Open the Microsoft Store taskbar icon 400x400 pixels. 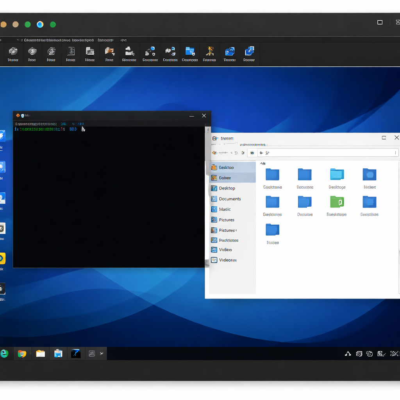click(58, 354)
